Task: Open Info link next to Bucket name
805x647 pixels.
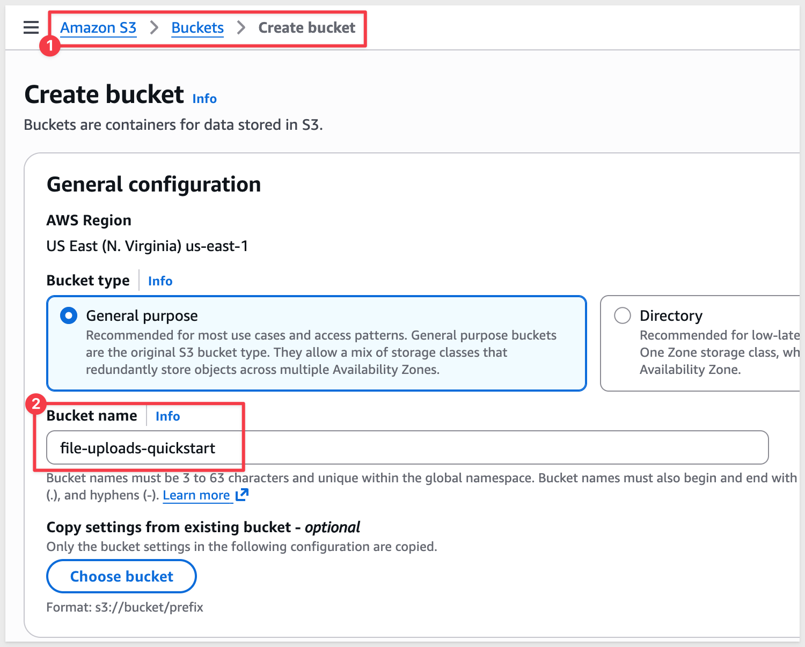Action: click(167, 416)
